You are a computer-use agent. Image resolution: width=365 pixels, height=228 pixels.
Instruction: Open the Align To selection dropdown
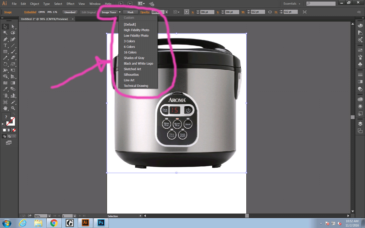[x=176, y=12]
